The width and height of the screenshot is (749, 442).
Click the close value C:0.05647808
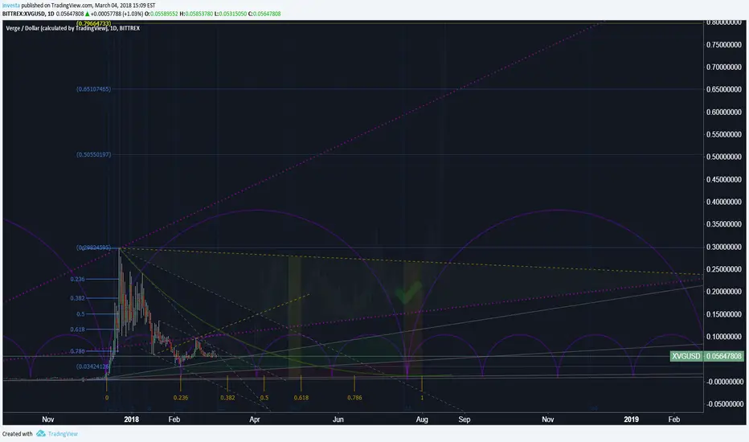coord(264,14)
